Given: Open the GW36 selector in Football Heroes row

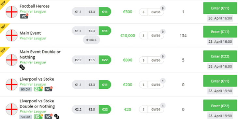Looking at the screenshot, I should tap(156, 12).
